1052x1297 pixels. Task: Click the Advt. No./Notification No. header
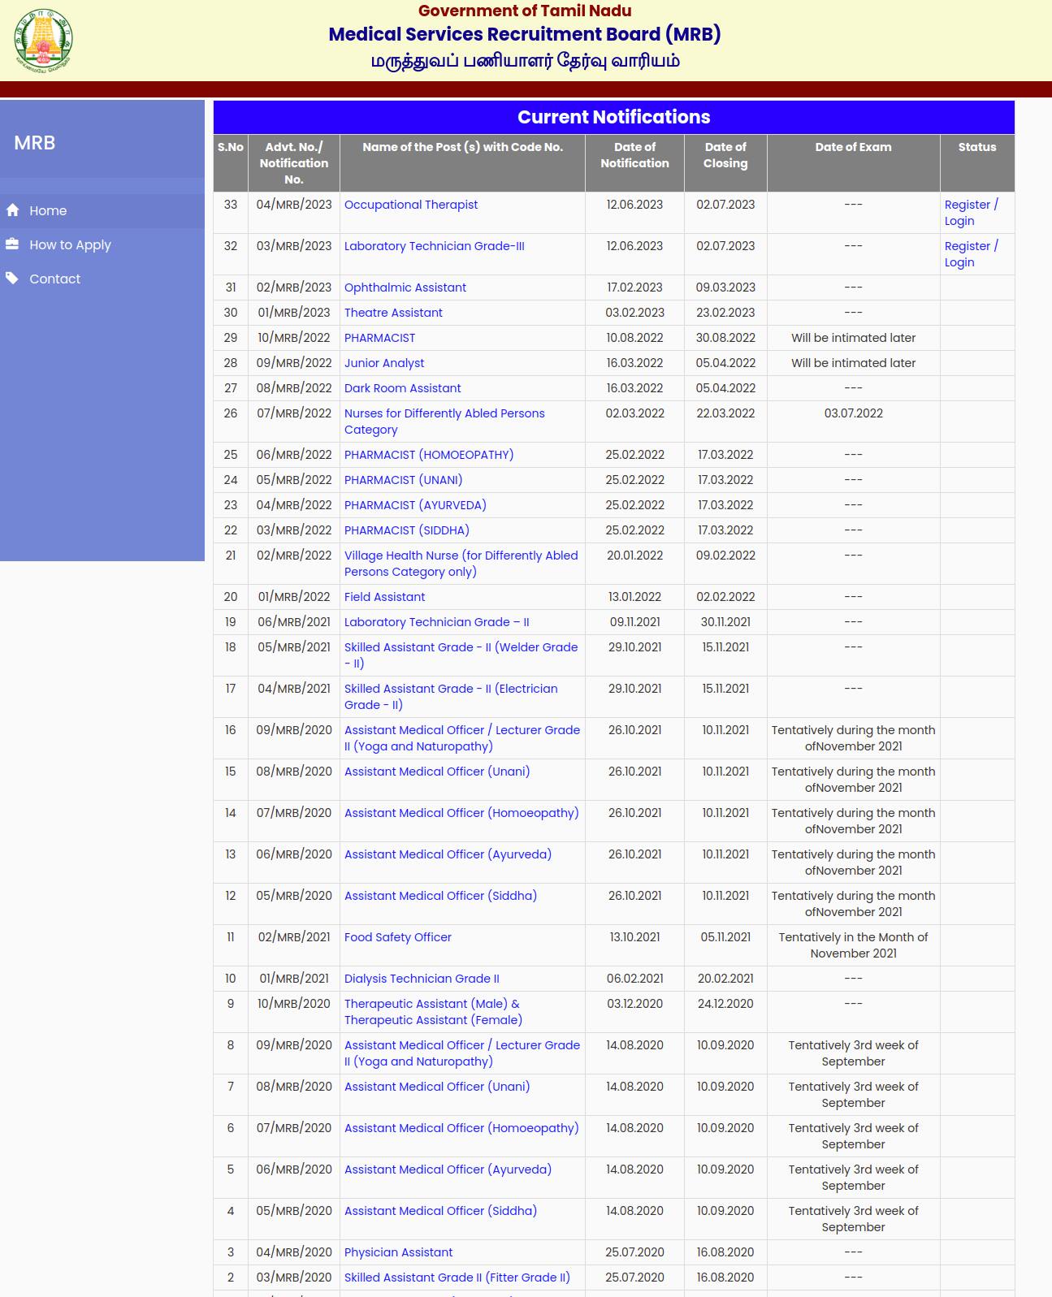tap(294, 163)
